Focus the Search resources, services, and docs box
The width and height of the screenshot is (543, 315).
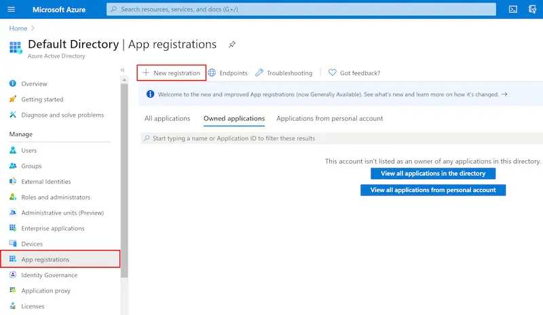[x=301, y=10]
